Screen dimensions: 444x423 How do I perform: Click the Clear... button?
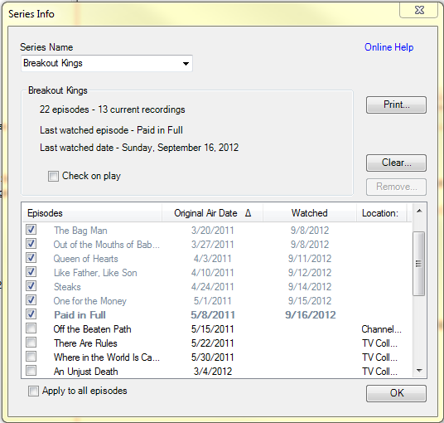point(396,163)
